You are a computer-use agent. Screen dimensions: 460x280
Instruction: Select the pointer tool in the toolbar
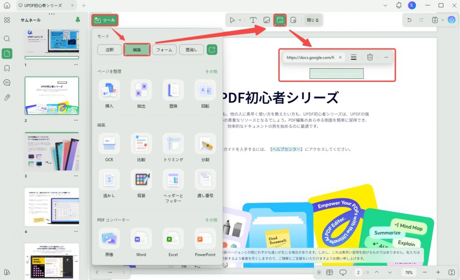232,20
